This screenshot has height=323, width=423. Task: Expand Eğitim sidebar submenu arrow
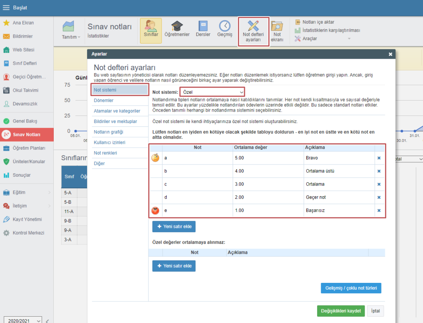tap(49, 192)
